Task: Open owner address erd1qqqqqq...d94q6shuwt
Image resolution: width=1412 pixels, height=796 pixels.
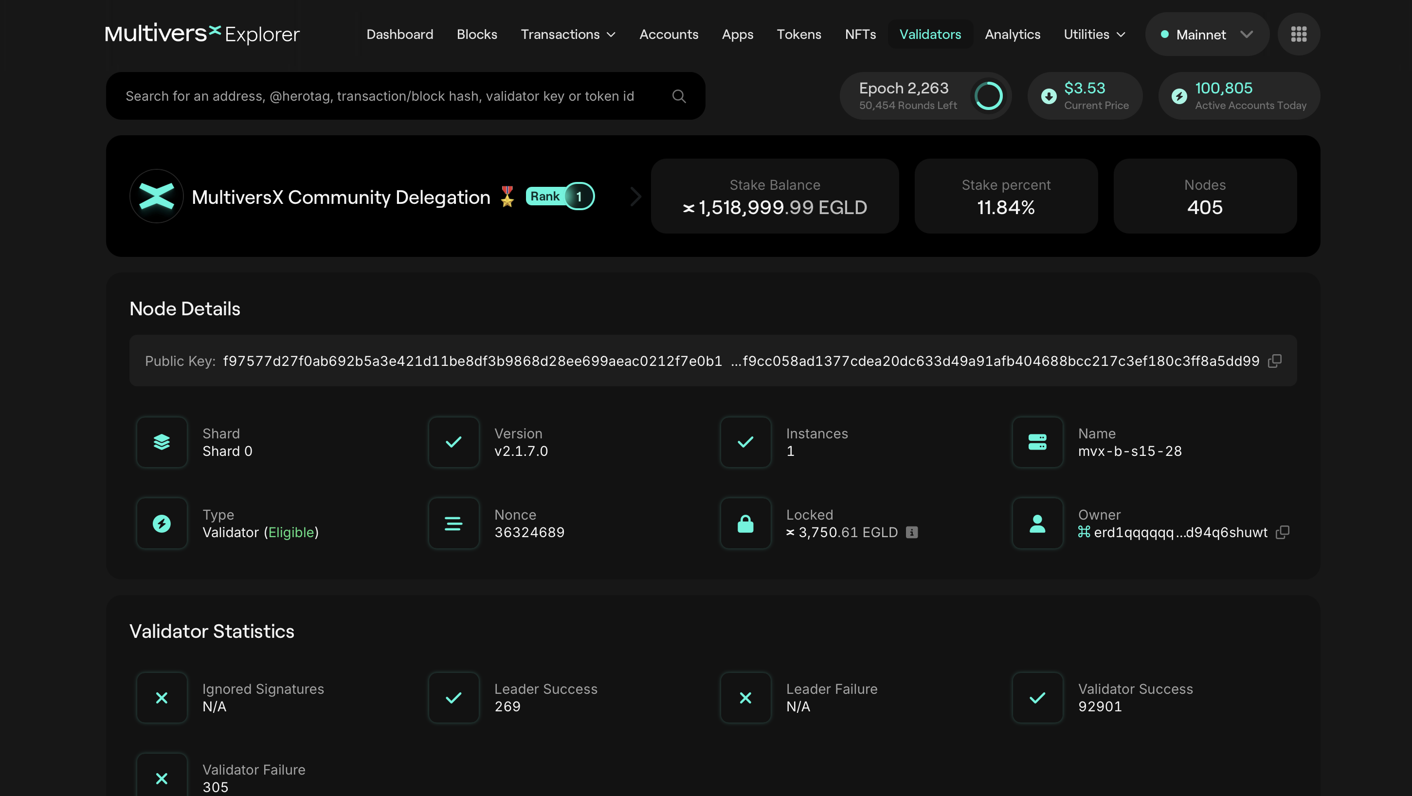Action: 1180,532
